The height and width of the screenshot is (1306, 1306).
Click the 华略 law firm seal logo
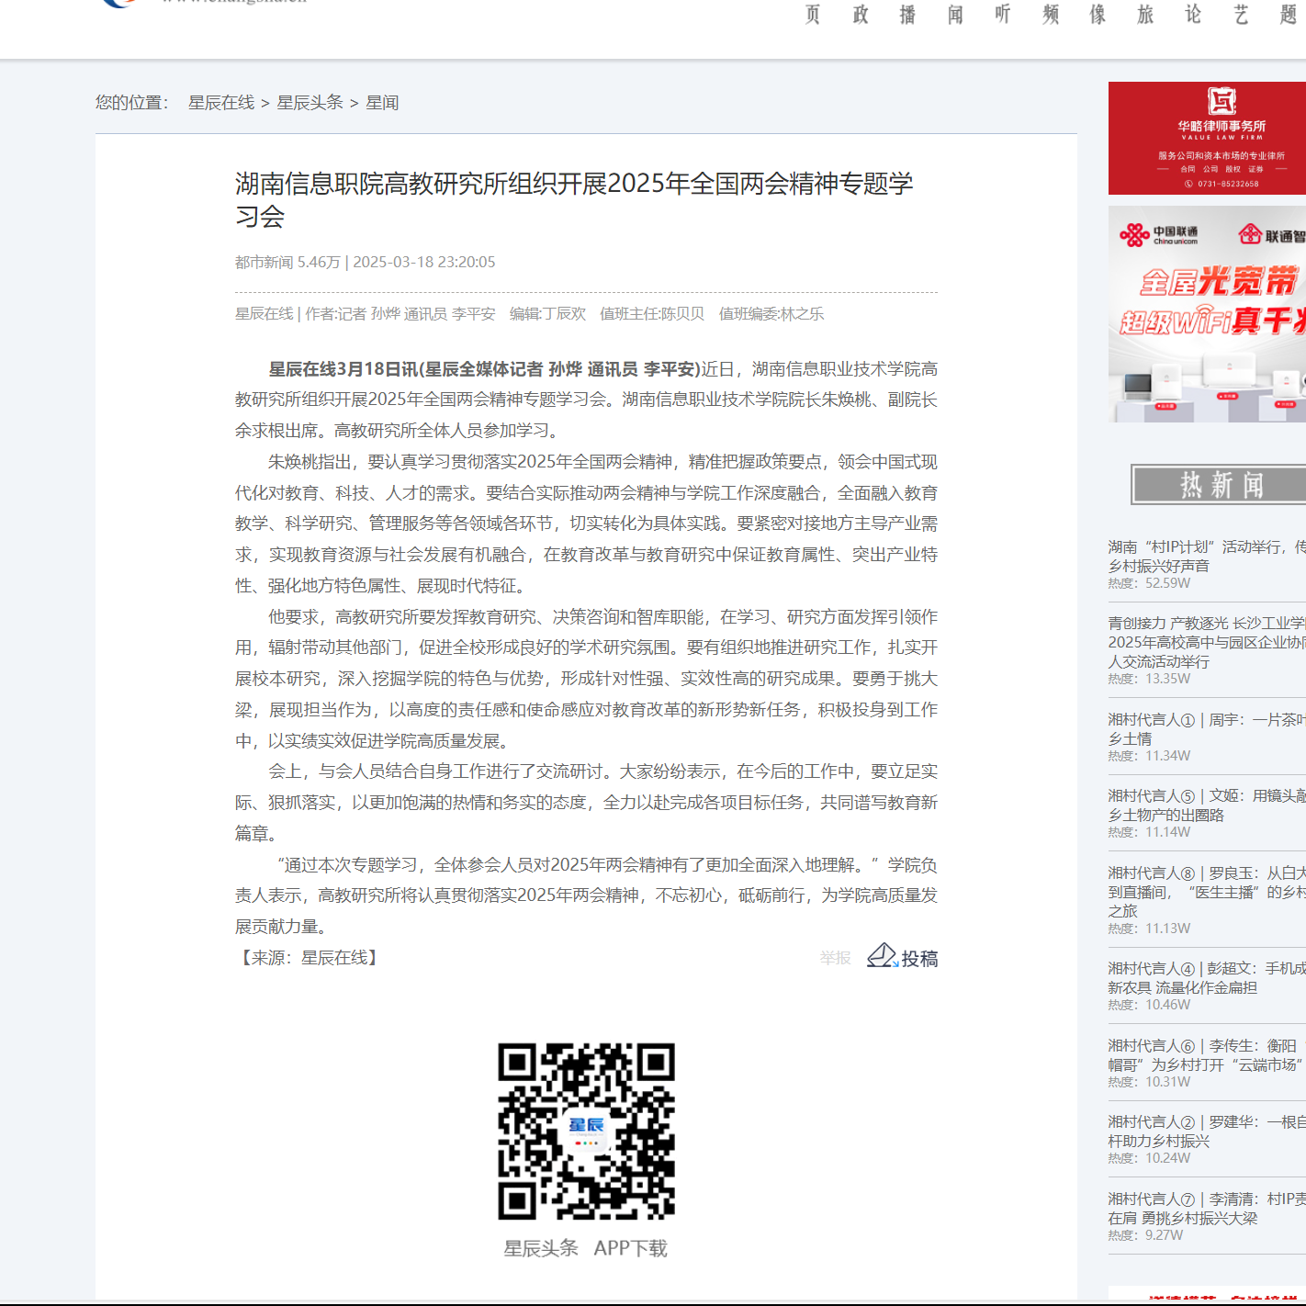click(1222, 100)
